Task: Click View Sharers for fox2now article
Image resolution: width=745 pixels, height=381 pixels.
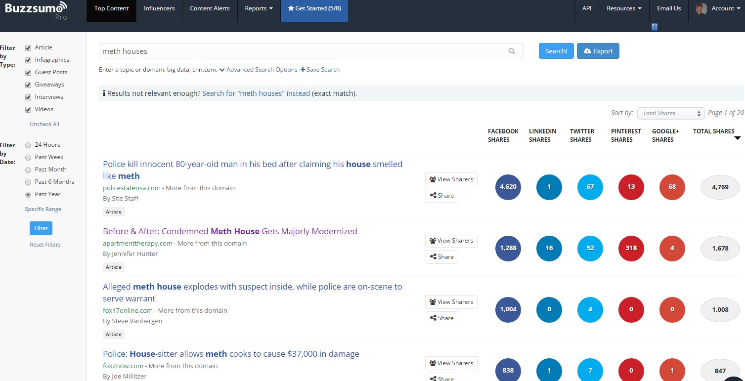Action: [x=451, y=363]
